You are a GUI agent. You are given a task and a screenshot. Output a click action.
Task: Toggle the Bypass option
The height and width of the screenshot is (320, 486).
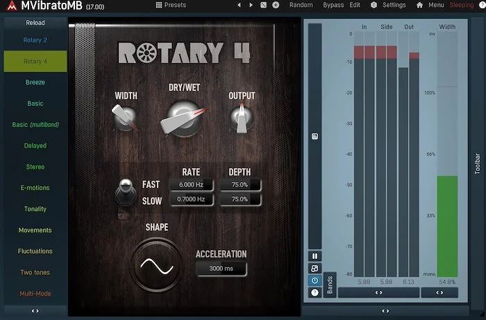pos(333,5)
